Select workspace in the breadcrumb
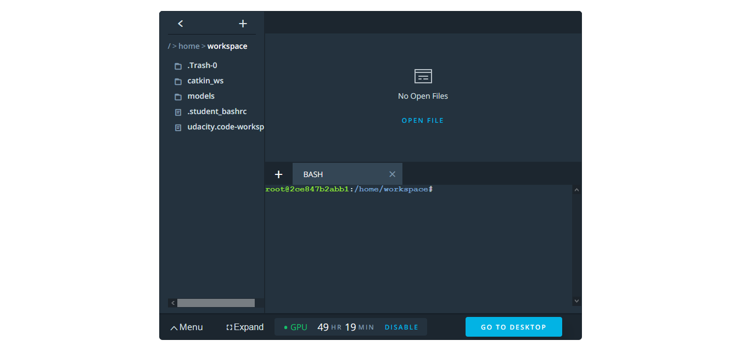Viewport: 745px width, 346px height. (x=227, y=46)
